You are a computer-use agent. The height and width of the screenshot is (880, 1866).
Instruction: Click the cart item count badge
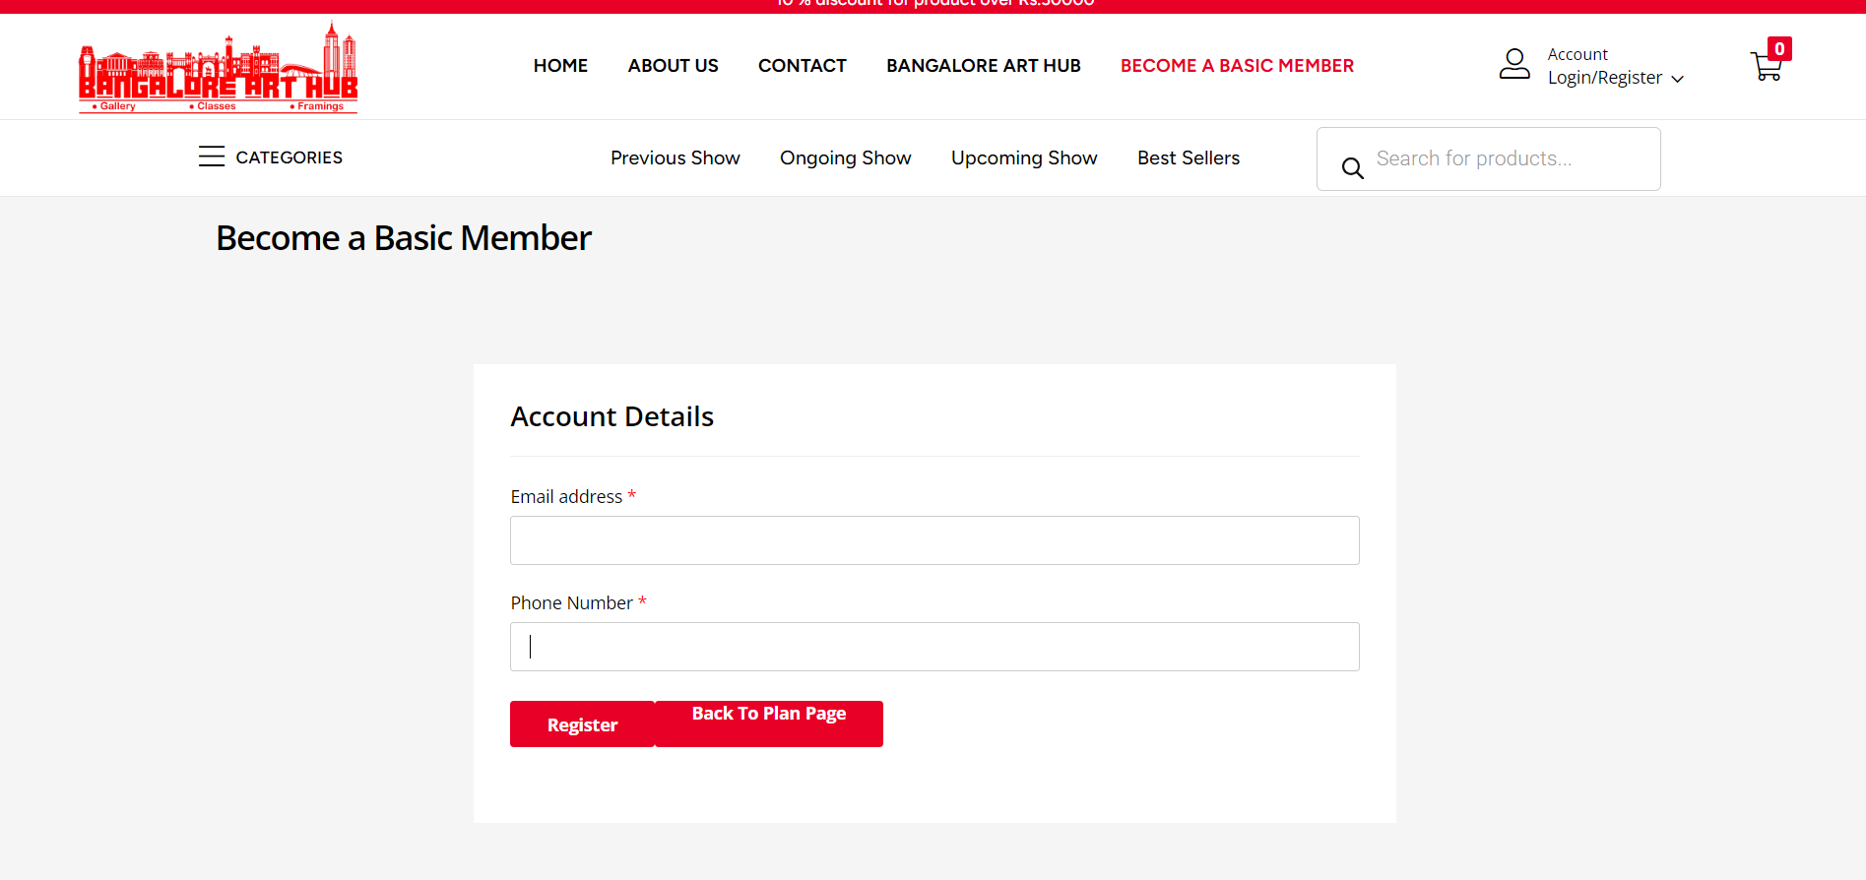click(1779, 49)
